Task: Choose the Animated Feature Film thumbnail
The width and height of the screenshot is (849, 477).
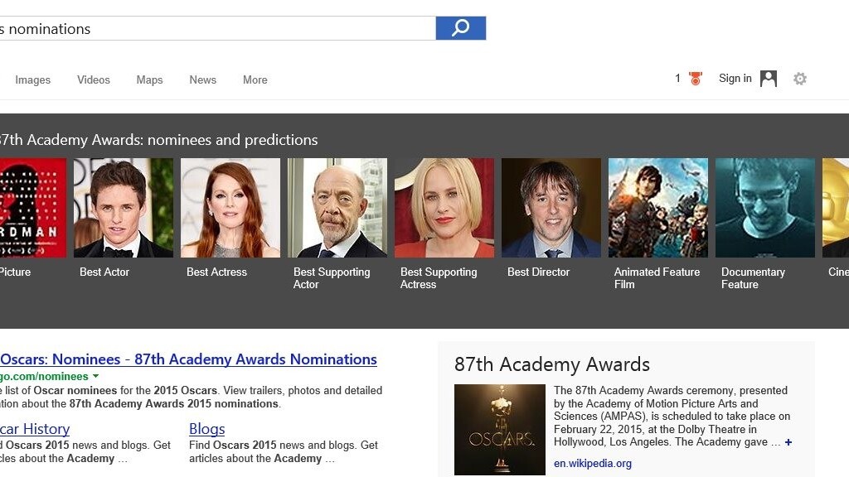Action: 658,208
